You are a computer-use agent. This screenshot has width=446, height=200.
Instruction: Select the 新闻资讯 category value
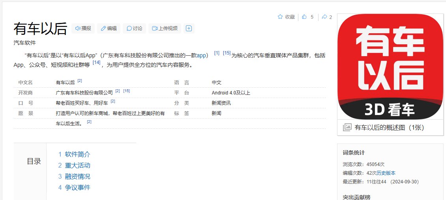(x=221, y=103)
